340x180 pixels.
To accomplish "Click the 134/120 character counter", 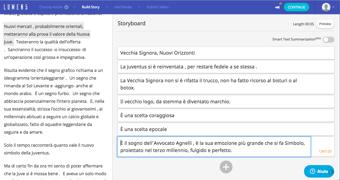I will pos(325,151).
